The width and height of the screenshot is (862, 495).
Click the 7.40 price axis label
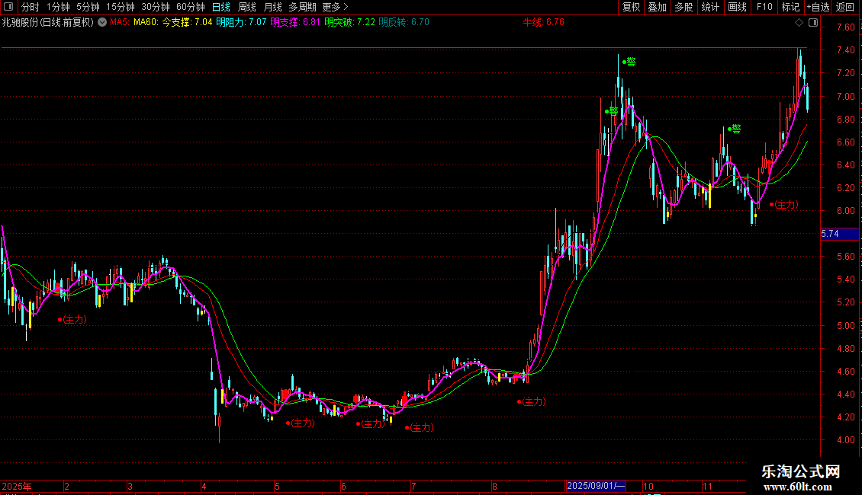click(845, 50)
